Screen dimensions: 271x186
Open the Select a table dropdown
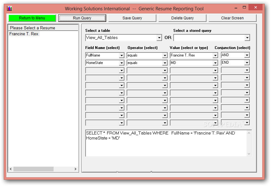[159, 38]
